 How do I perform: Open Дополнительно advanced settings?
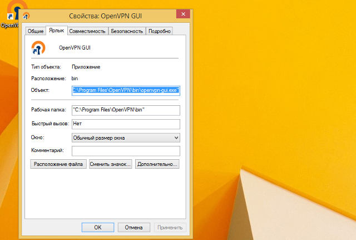[x=157, y=164]
